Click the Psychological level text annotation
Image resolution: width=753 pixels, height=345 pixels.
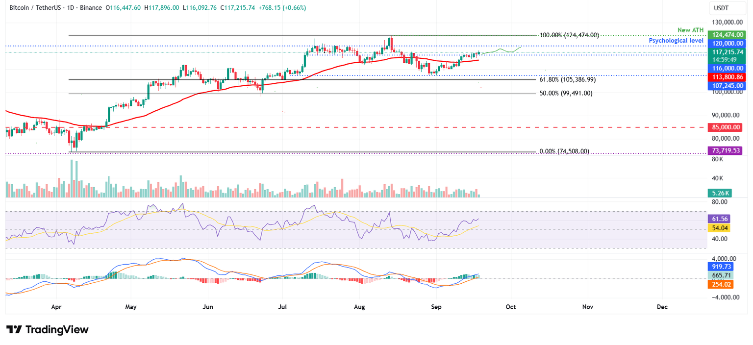coord(677,40)
